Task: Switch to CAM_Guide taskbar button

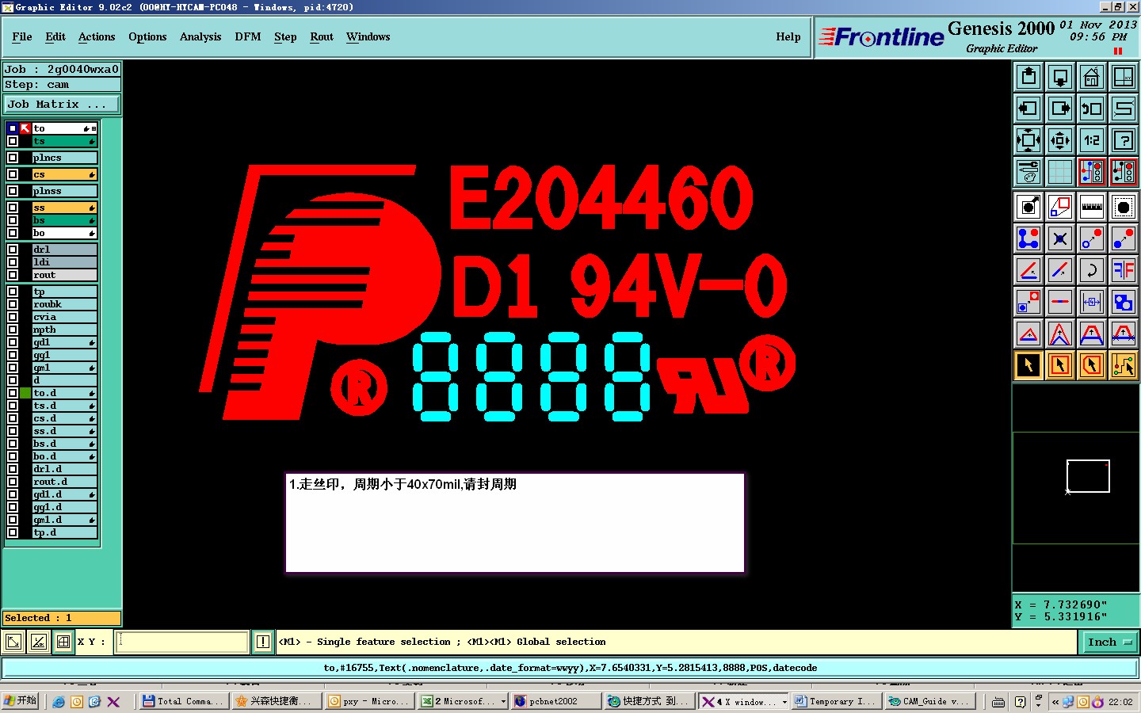Action: click(x=929, y=701)
